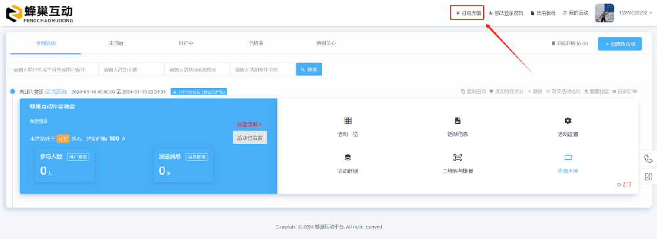Click the 蜂巢互动 logo
The height and width of the screenshot is (239, 657).
(39, 13)
